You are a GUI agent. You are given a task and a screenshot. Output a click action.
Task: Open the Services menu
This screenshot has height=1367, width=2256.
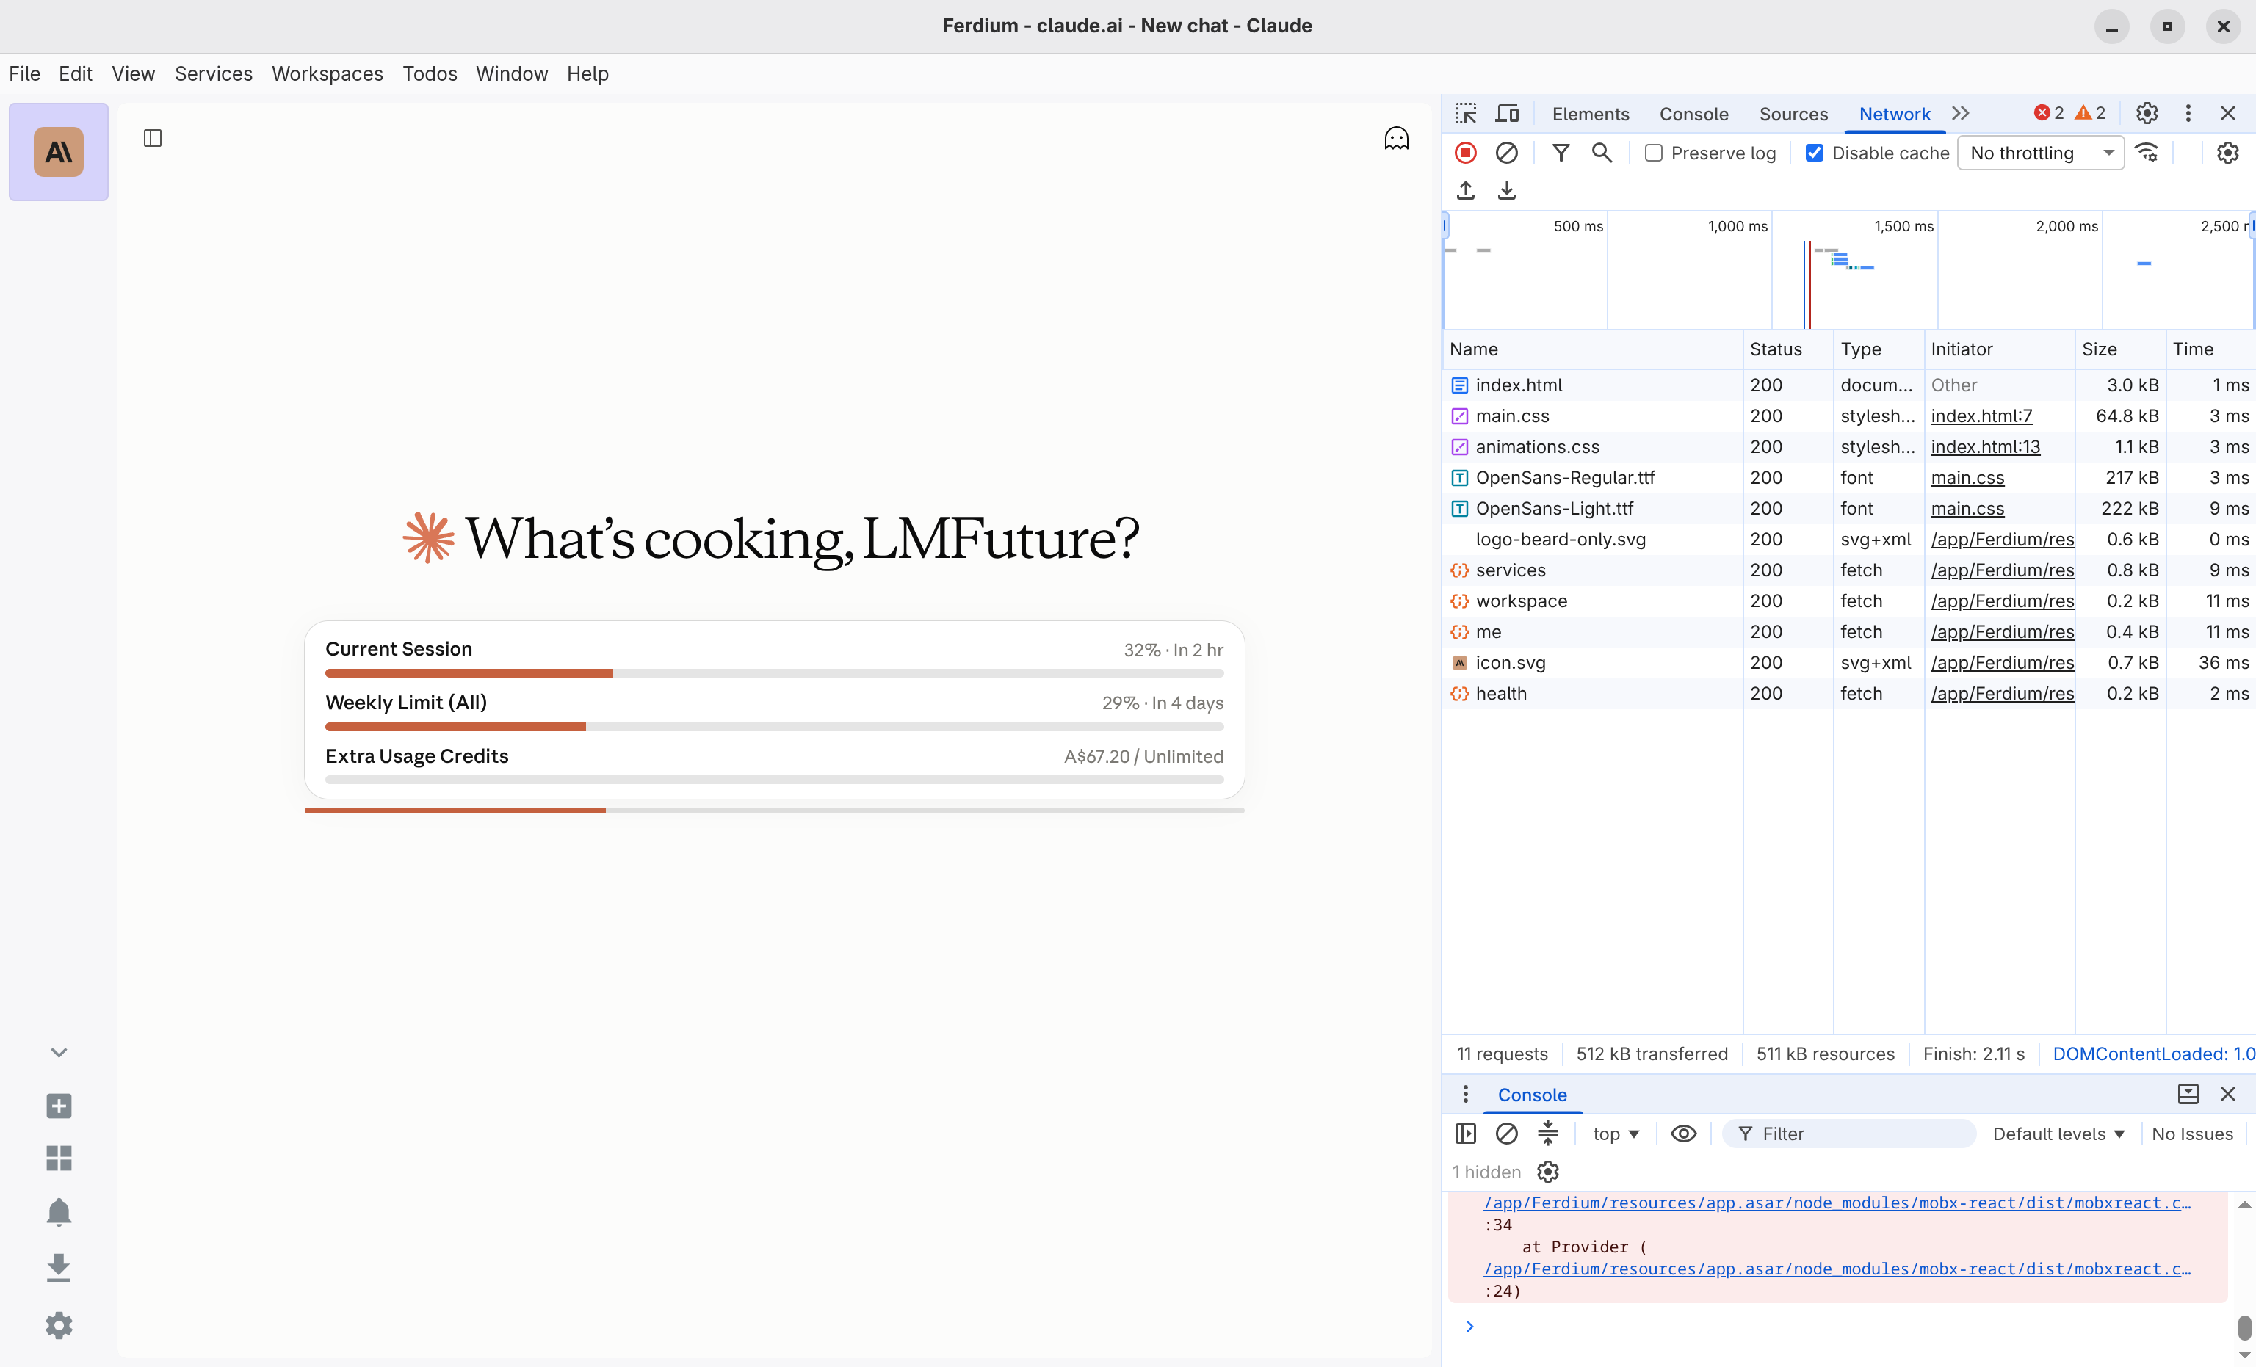(213, 73)
